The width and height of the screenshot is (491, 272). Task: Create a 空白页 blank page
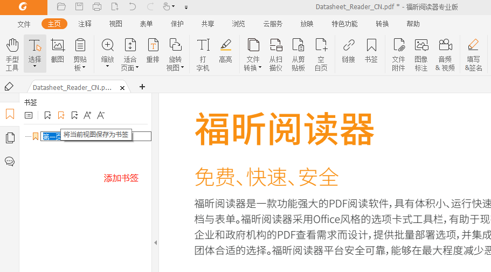tap(321, 54)
